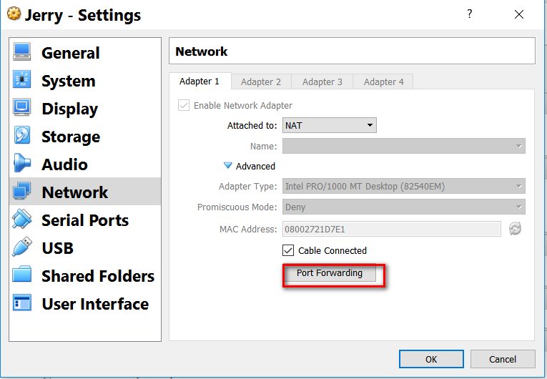Toggle the Enable Network Adapter checkbox
The image size is (547, 379).
coord(184,105)
